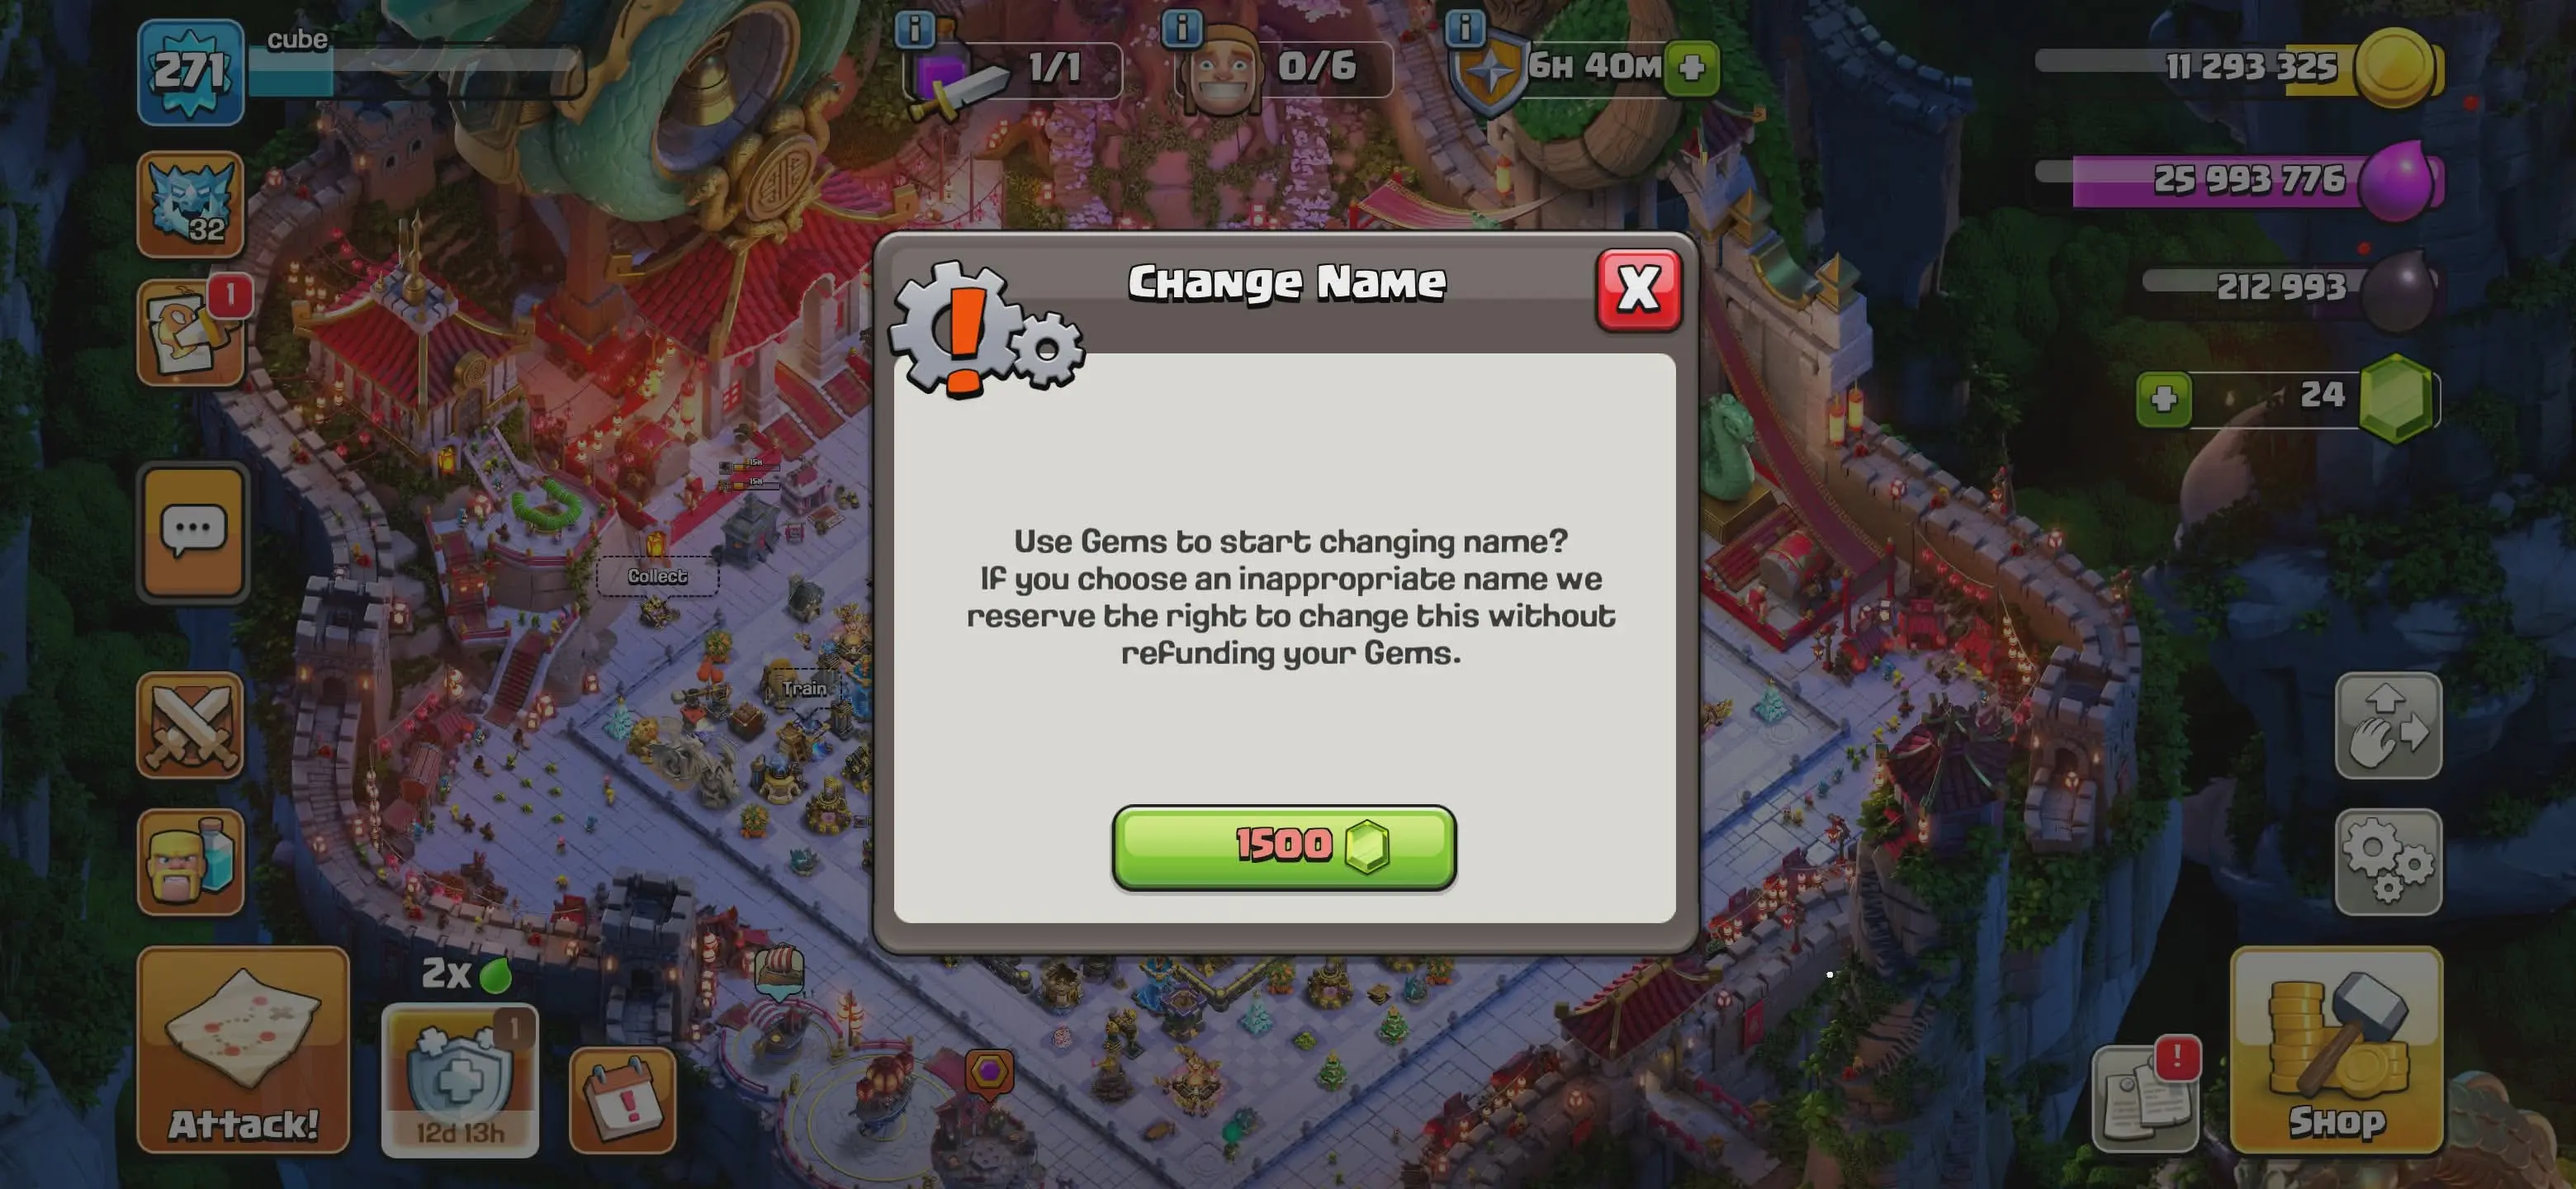
Task: Open player profile level 271 badge
Action: [x=190, y=72]
